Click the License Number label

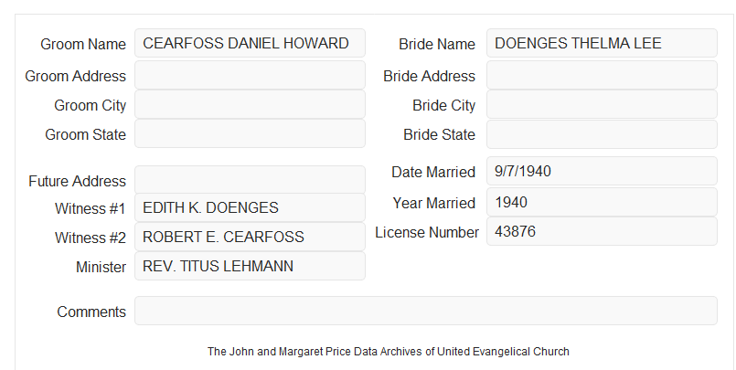pyautogui.click(x=427, y=233)
